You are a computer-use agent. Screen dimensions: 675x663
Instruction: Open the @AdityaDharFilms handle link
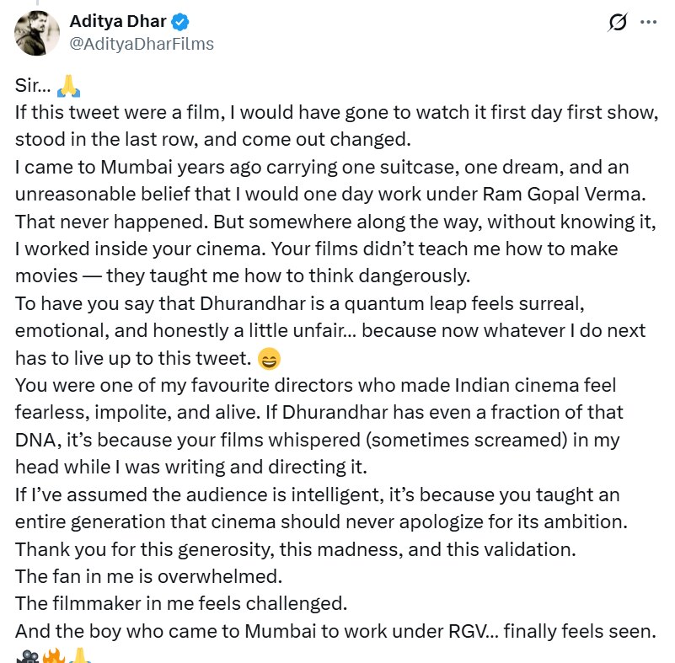[142, 44]
